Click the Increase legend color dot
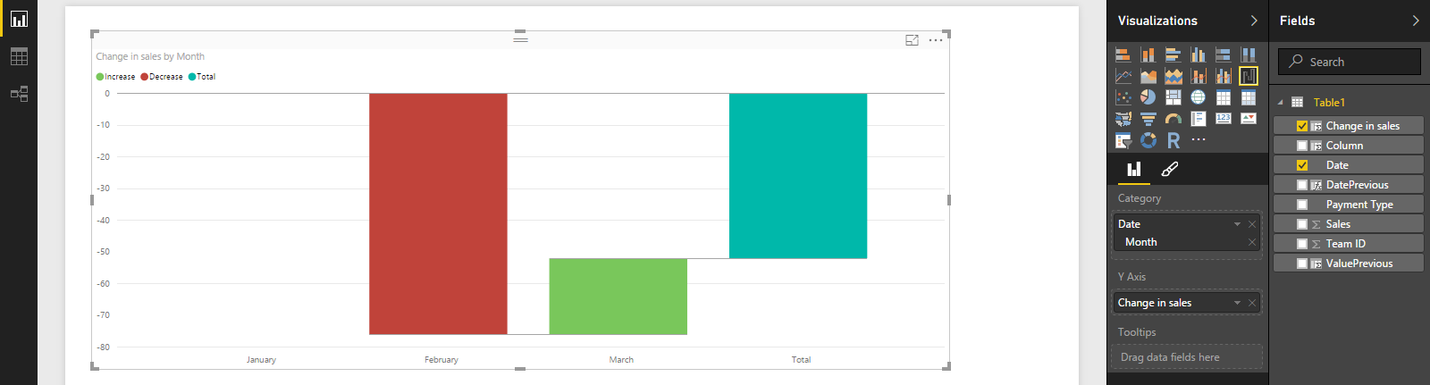The width and height of the screenshot is (1430, 385). pos(100,77)
